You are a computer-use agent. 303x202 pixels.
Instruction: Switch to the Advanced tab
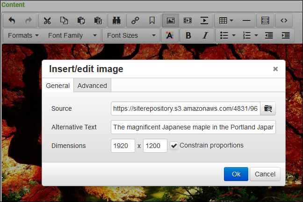click(x=92, y=86)
